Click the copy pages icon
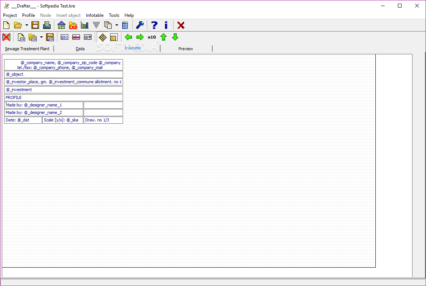Image resolution: width=426 pixels, height=286 pixels. point(108,25)
